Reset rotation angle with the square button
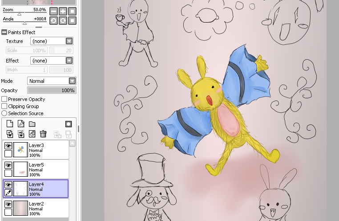The height and width of the screenshot is (221, 339). click(x=72, y=21)
